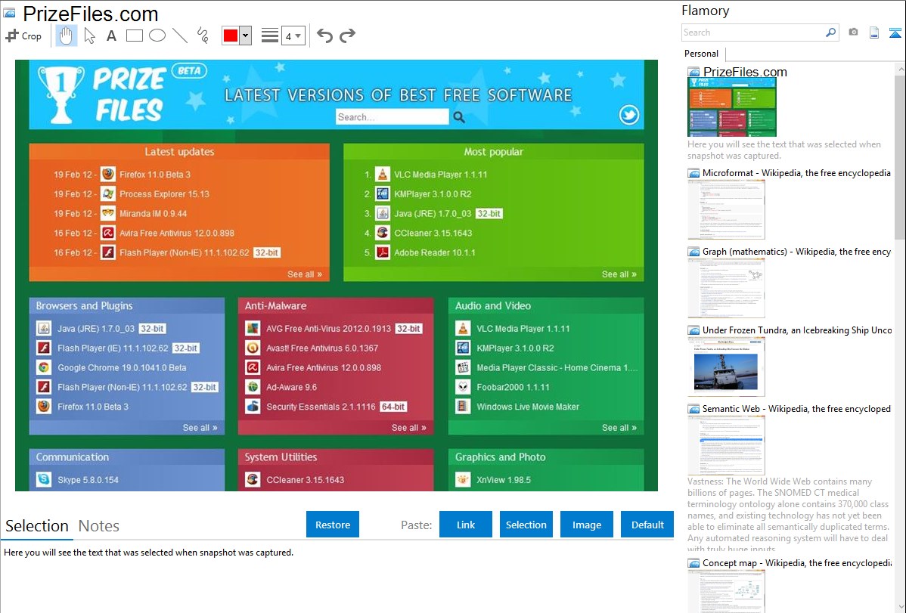Click the line thickness icon
The image size is (906, 613).
pos(270,36)
